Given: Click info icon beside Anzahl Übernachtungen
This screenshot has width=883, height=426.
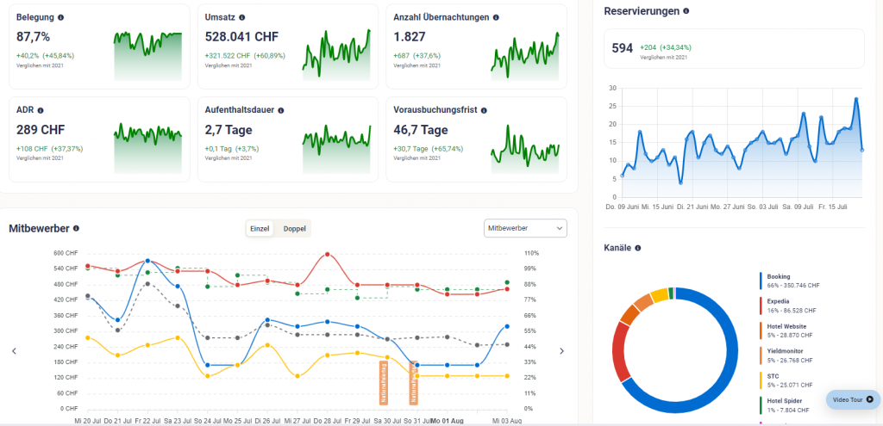Looking at the screenshot, I should (496, 17).
